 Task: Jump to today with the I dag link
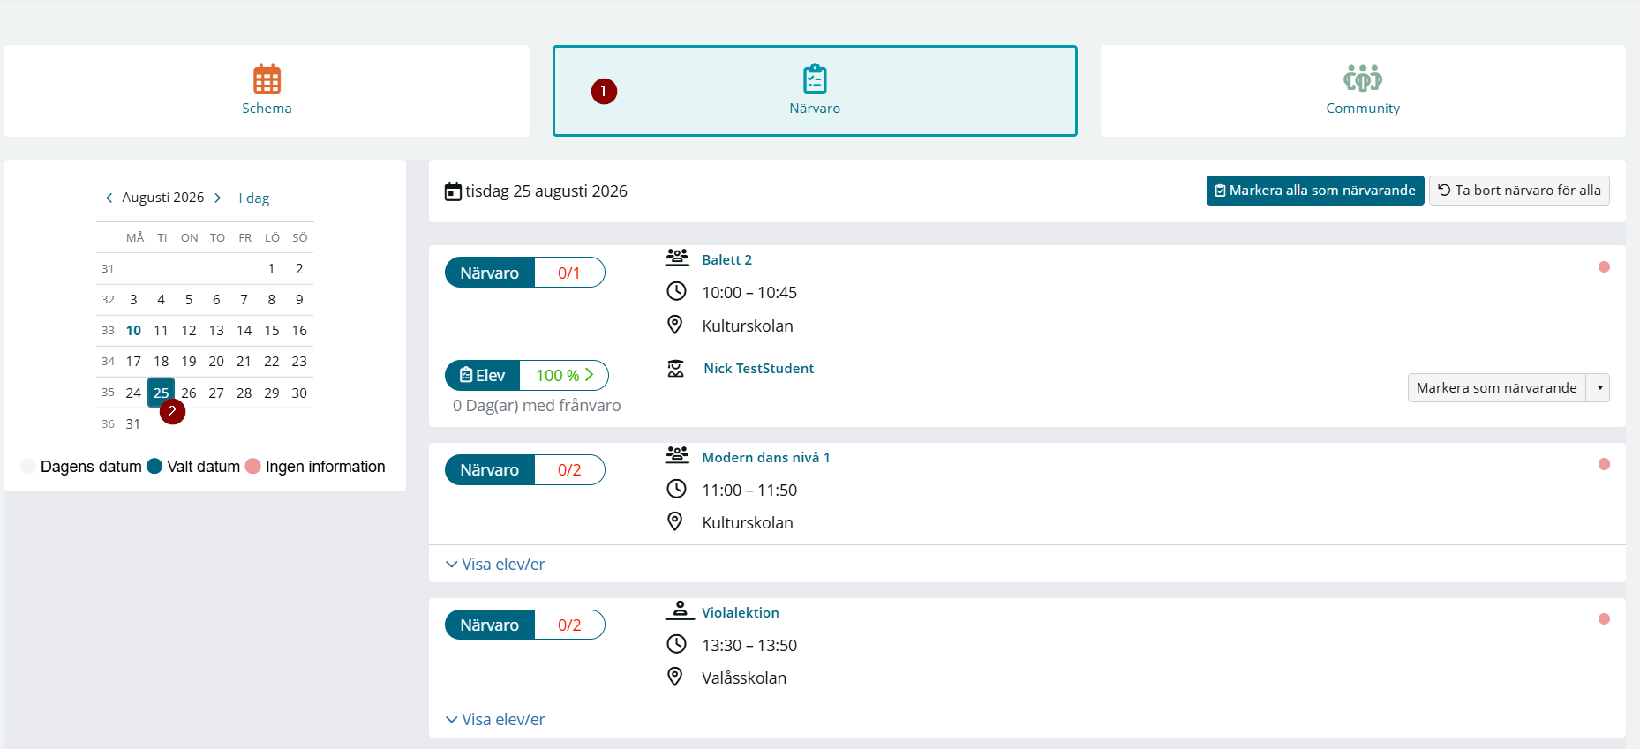[x=254, y=198]
